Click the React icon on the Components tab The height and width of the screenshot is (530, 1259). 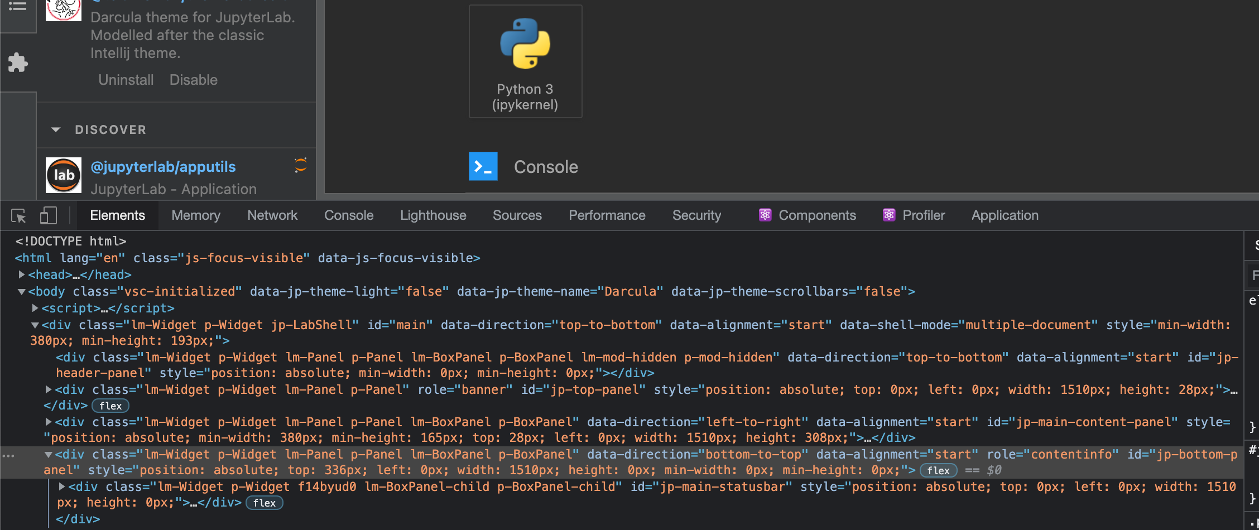pos(765,215)
